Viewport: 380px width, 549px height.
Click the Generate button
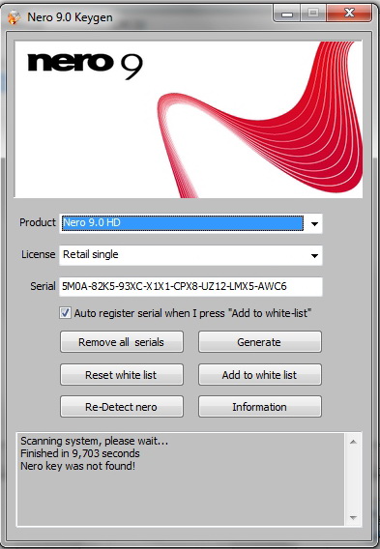[x=259, y=342]
